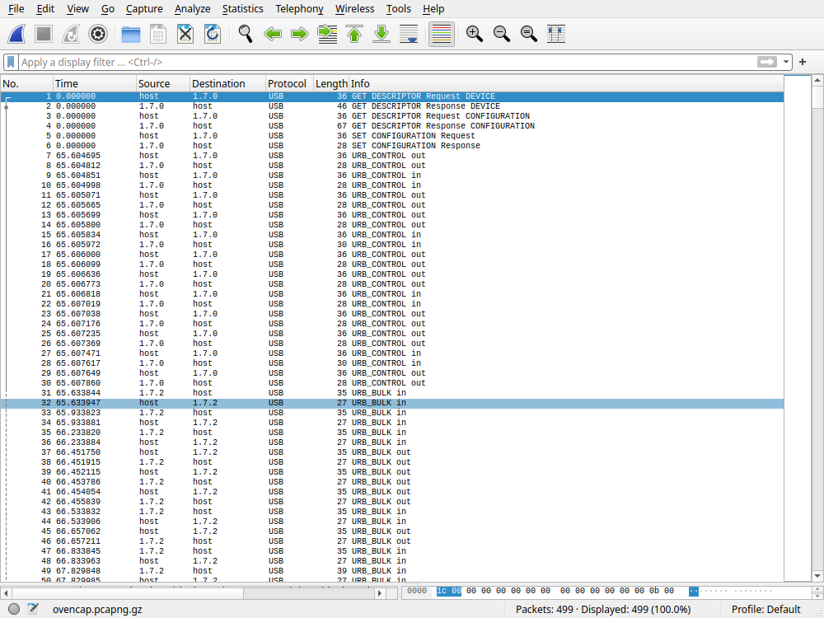Viewport: 824px width, 618px height.
Task: Toggle packet list colorization button
Action: coord(442,34)
